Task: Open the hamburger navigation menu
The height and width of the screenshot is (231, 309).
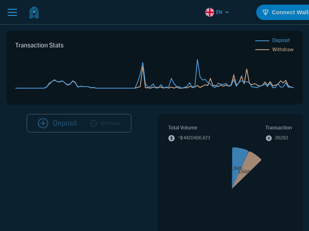Action: [12, 12]
